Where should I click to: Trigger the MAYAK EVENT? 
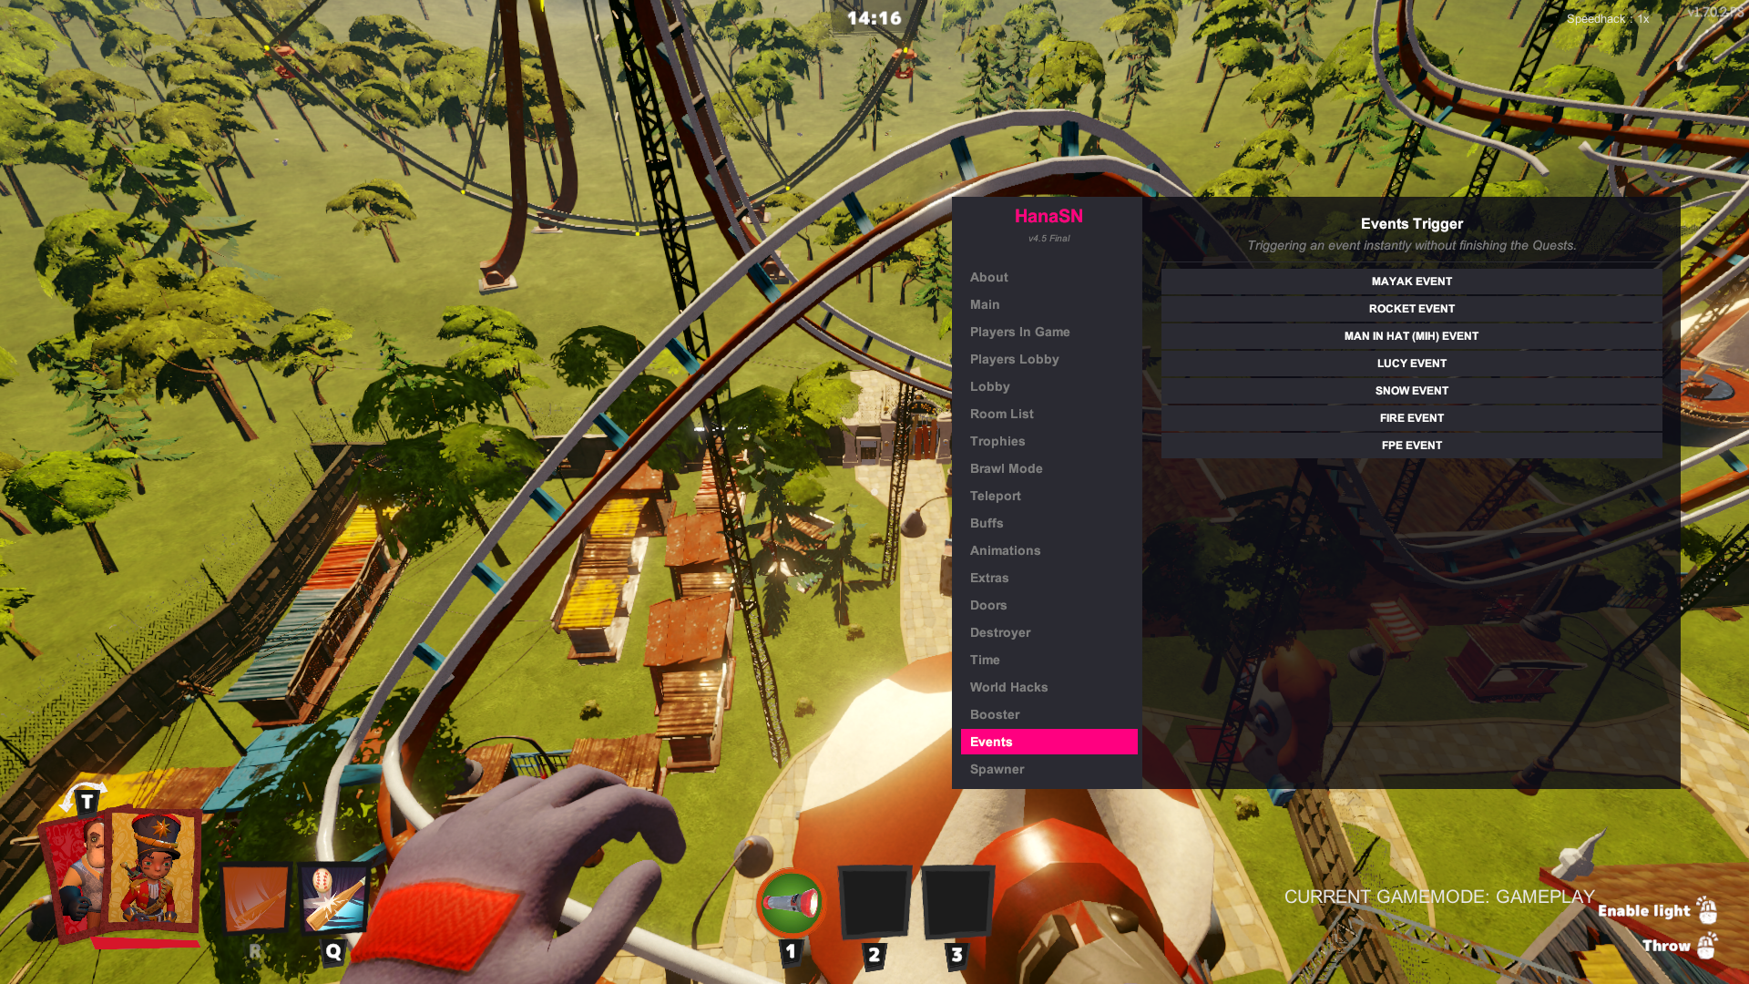(1411, 282)
